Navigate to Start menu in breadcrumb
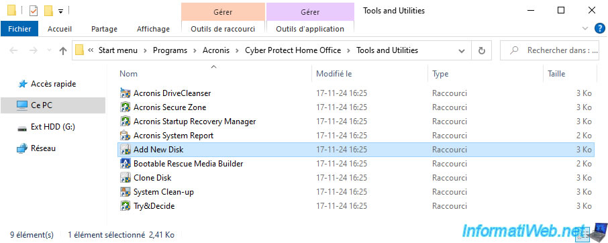This screenshot has width=608, height=243. (118, 50)
